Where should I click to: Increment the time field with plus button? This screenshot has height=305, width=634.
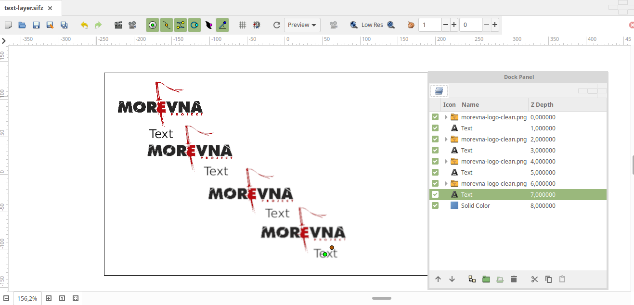coord(454,25)
